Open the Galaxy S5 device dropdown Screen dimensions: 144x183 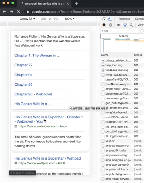tap(27, 19)
